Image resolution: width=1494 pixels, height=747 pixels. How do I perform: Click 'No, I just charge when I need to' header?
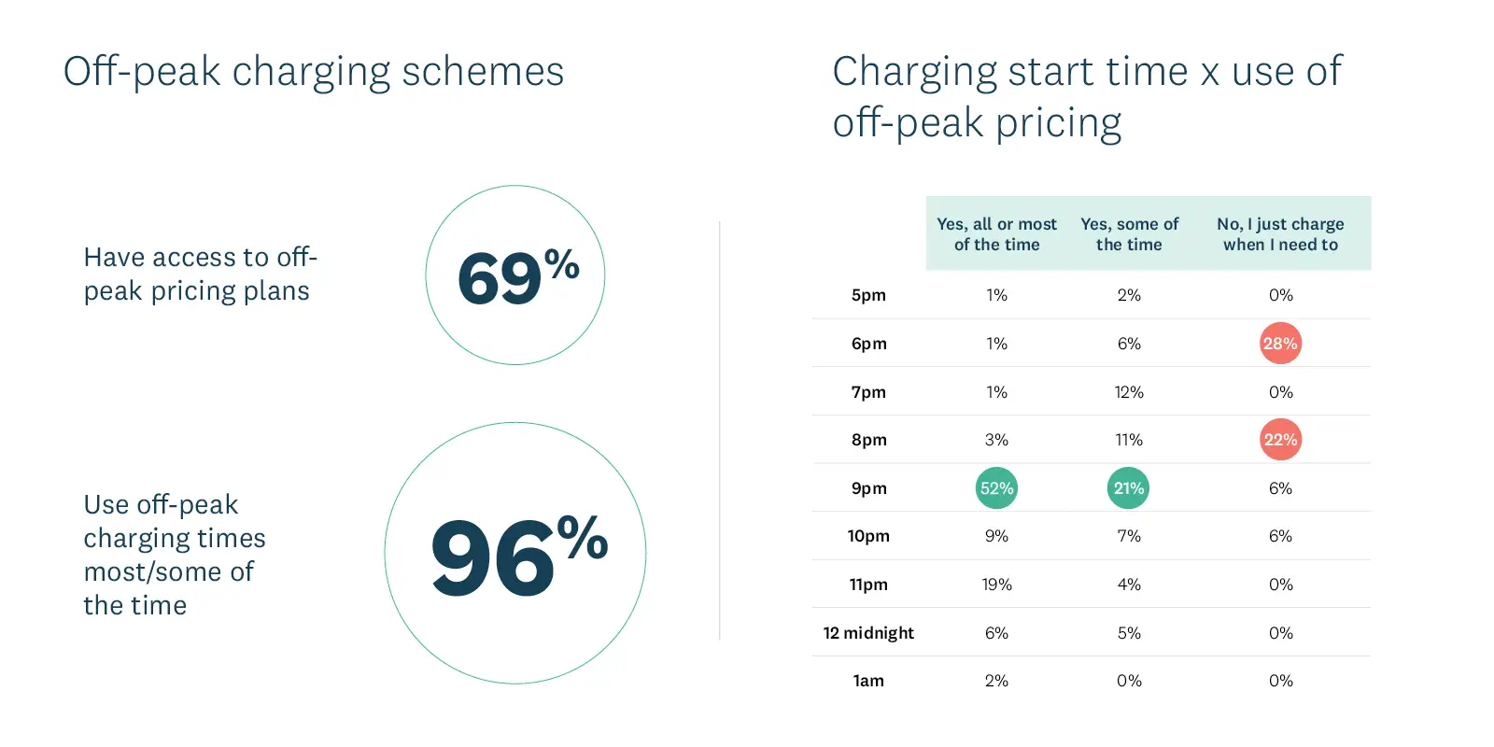(x=1280, y=234)
